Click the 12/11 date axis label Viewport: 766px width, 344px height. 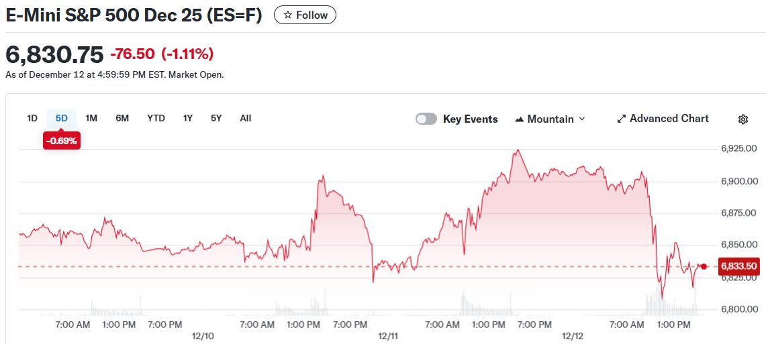[x=389, y=336]
